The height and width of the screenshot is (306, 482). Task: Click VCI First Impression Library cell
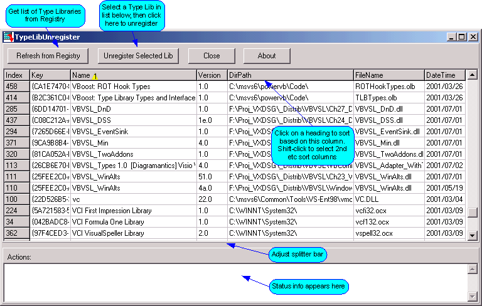pos(134,211)
